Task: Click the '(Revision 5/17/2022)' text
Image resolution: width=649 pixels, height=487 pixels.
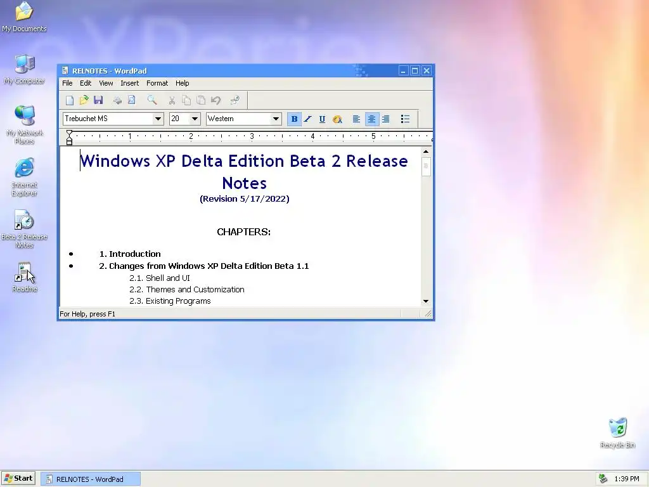Action: point(244,198)
